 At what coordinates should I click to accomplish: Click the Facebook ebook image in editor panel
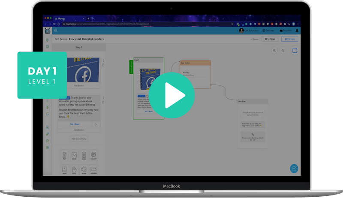click(83, 70)
